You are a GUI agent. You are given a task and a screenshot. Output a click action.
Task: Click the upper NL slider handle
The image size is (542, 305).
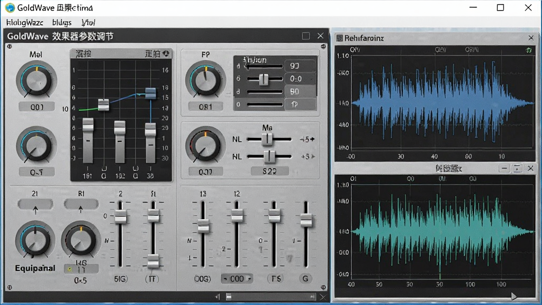pyautogui.click(x=267, y=139)
